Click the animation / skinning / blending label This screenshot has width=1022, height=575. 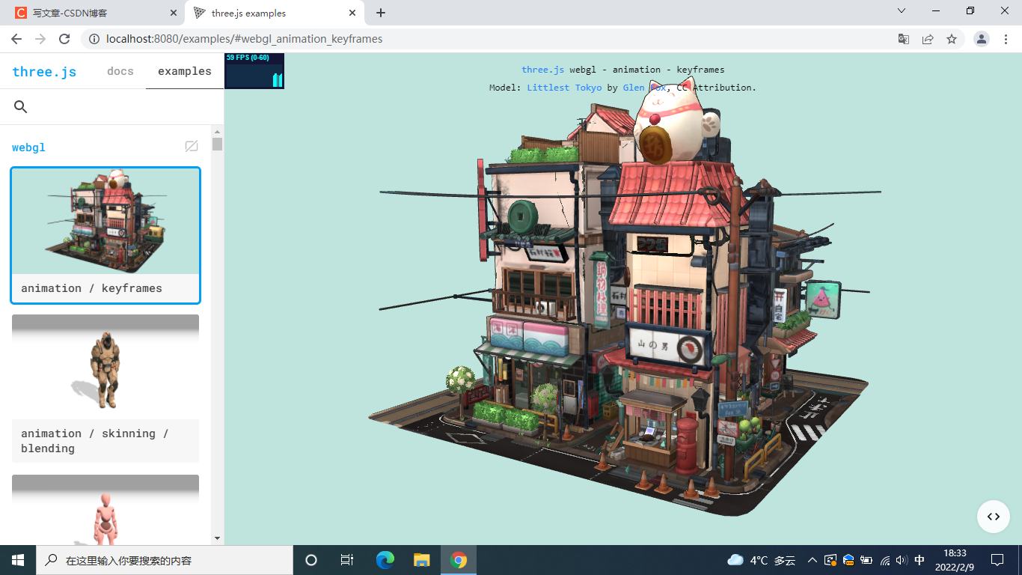[x=94, y=441]
